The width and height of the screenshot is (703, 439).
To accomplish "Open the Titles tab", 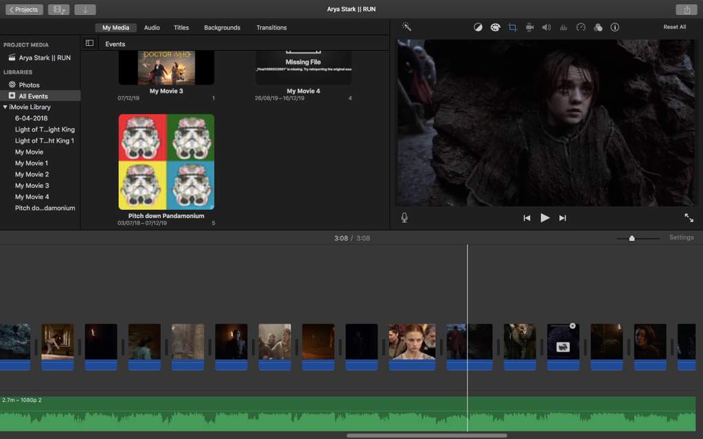I will [x=181, y=27].
